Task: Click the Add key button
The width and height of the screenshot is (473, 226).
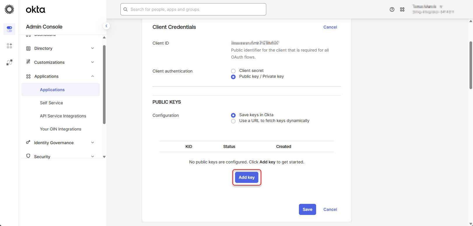Action: pyautogui.click(x=247, y=177)
